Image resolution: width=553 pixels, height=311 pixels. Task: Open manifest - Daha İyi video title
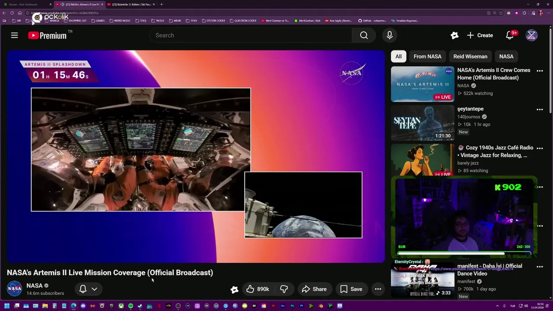coord(489,270)
